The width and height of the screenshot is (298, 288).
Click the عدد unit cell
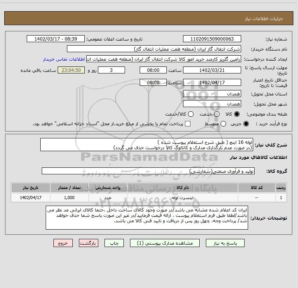(108, 198)
